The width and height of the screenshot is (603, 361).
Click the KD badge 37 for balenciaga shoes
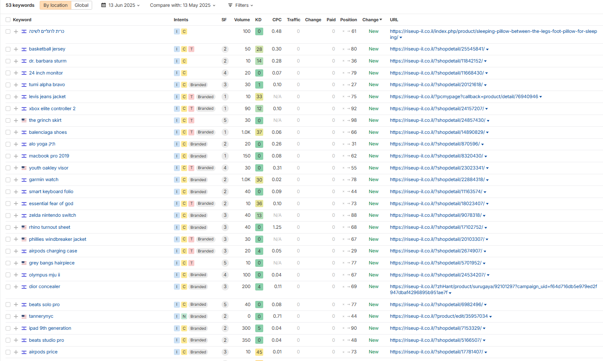pyautogui.click(x=259, y=132)
